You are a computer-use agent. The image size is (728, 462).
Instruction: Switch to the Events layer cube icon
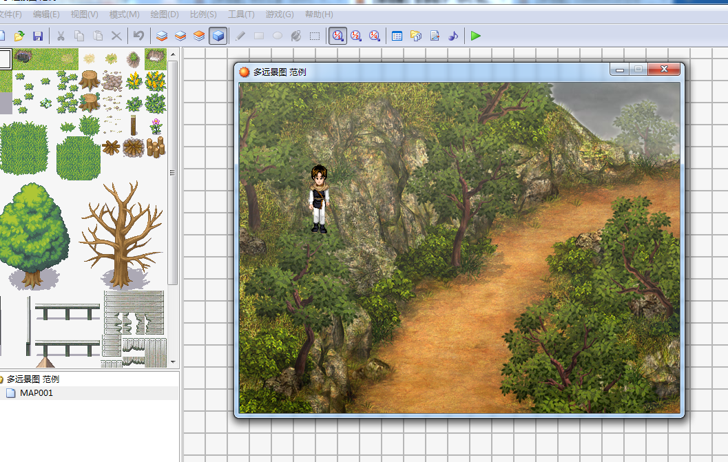pyautogui.click(x=218, y=36)
